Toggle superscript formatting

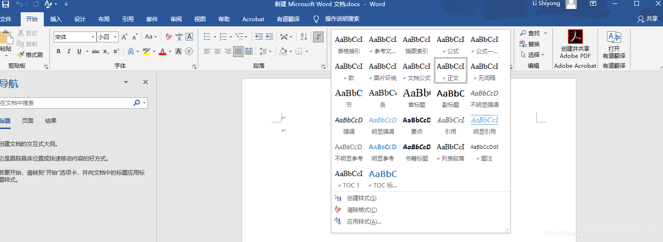coord(116,51)
